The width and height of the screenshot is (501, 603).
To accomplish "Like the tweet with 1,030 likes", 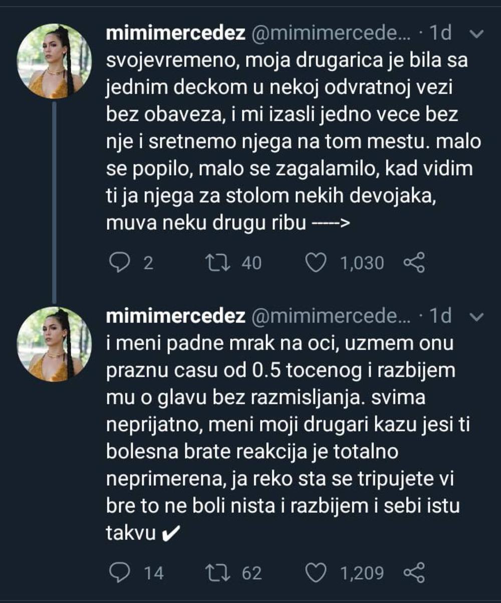I will click(x=316, y=263).
